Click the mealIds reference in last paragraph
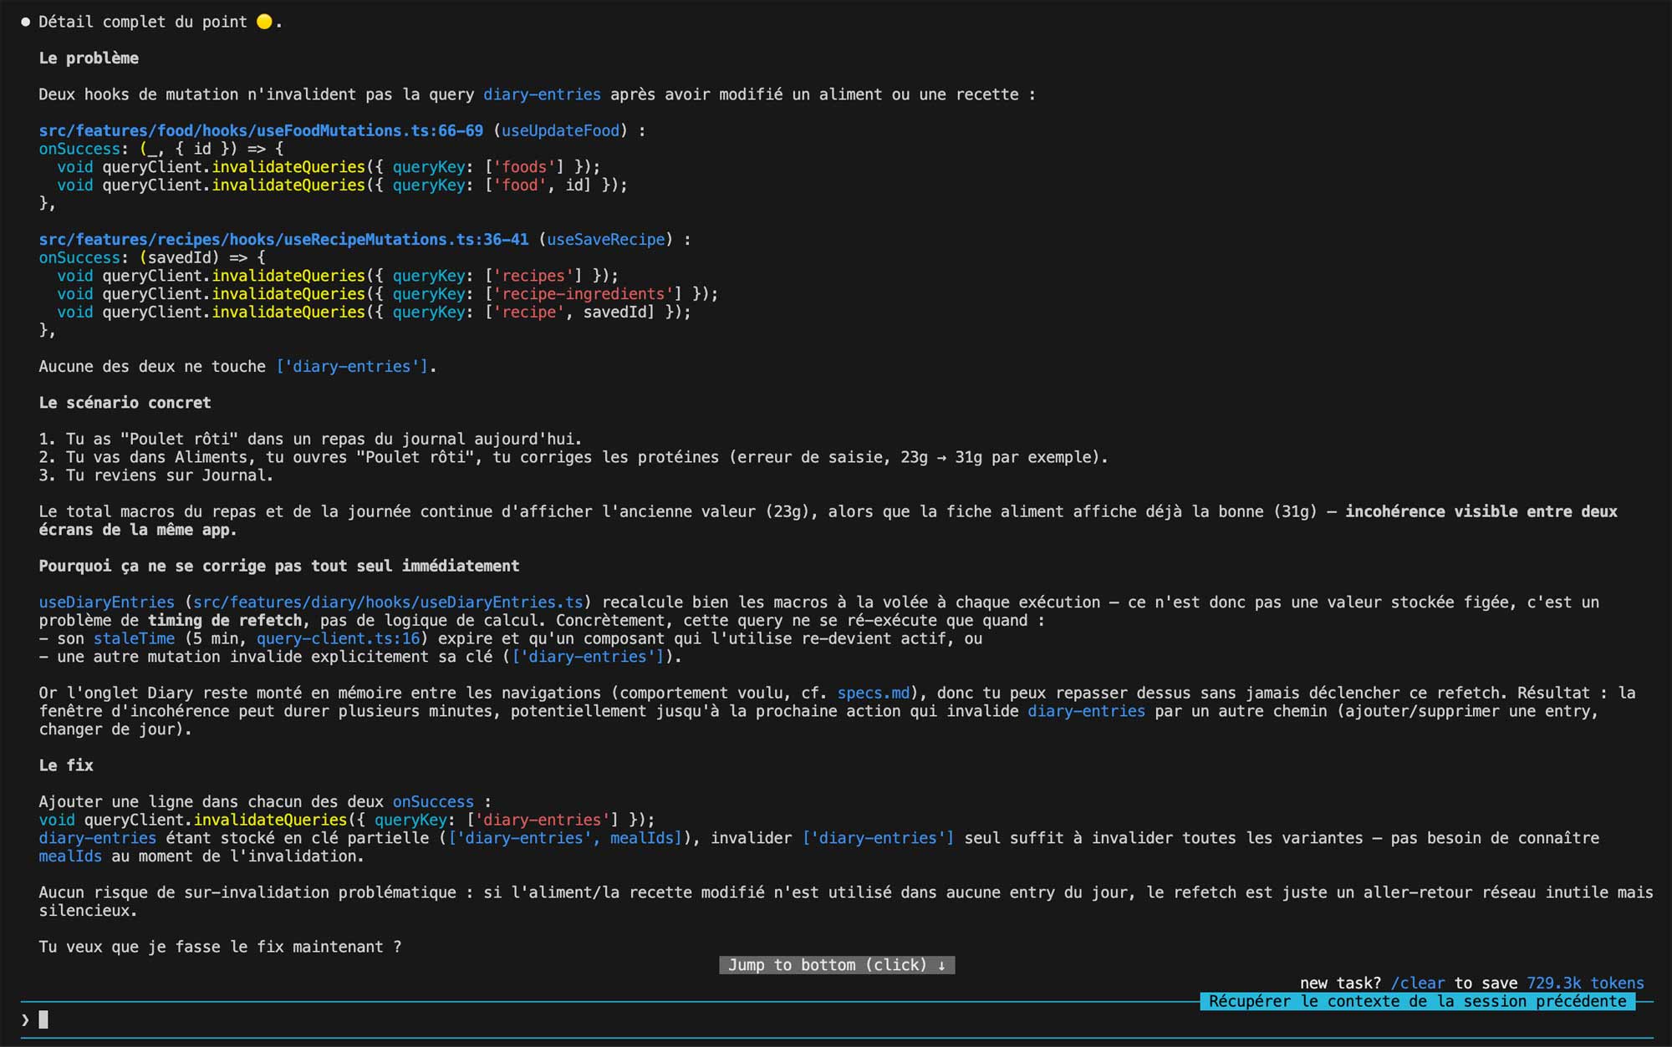 [x=70, y=856]
